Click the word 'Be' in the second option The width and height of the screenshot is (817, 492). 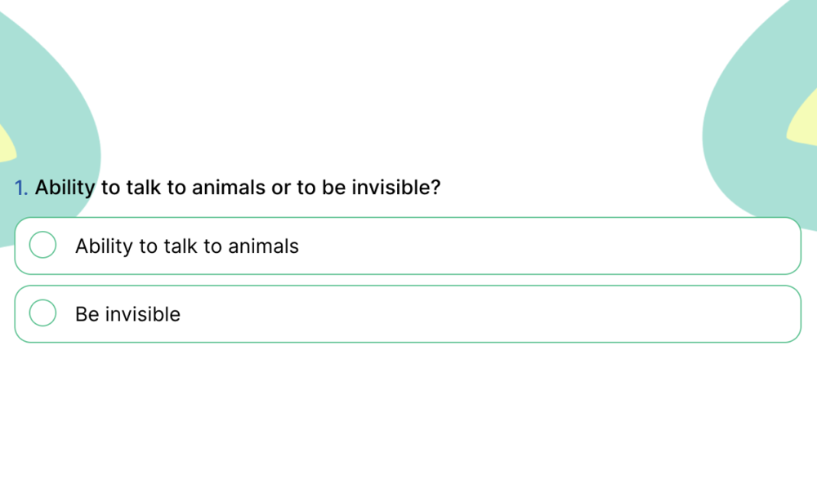[87, 314]
